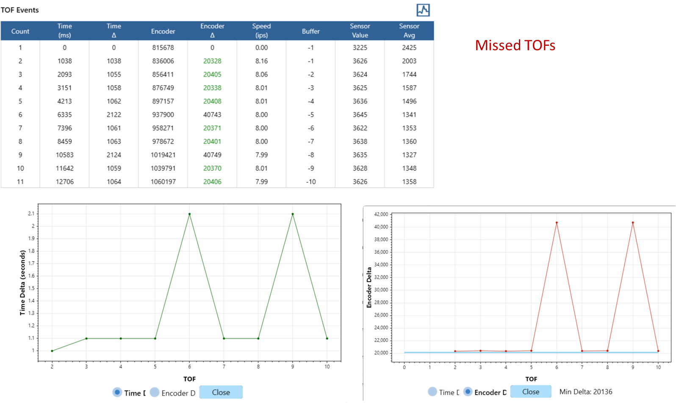The image size is (676, 403).
Task: Close the green Time Delta chart
Action: [x=221, y=392]
